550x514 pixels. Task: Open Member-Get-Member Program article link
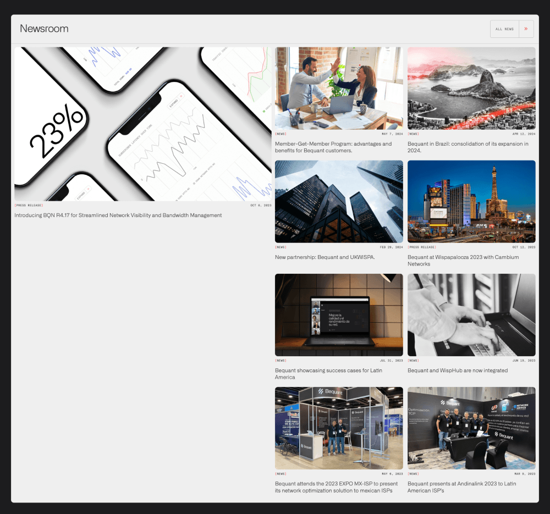(x=333, y=147)
